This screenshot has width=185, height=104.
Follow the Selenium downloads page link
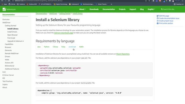[64, 33]
